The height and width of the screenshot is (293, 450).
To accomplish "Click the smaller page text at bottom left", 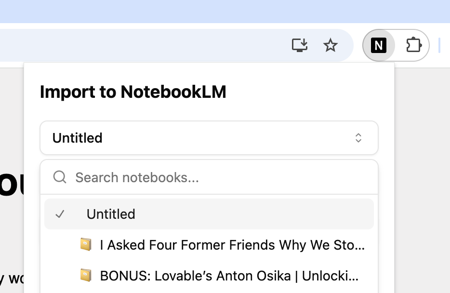I will coord(12,279).
